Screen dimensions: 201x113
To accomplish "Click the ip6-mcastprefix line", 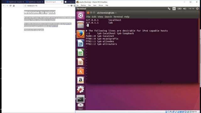I will [102, 39].
